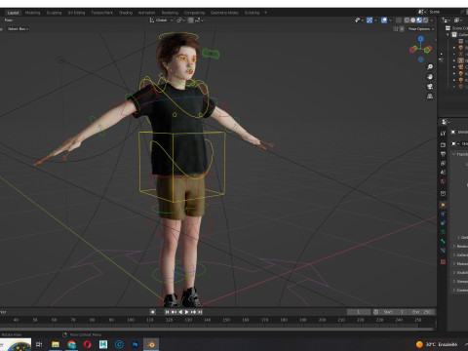
Task: Open the green Armature data properties tab
Action: 443,232
